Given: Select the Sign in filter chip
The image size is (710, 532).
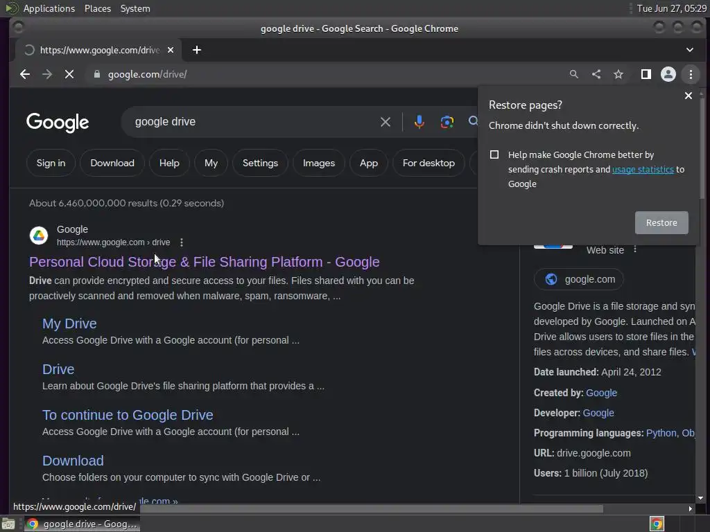Looking at the screenshot, I should coord(51,163).
